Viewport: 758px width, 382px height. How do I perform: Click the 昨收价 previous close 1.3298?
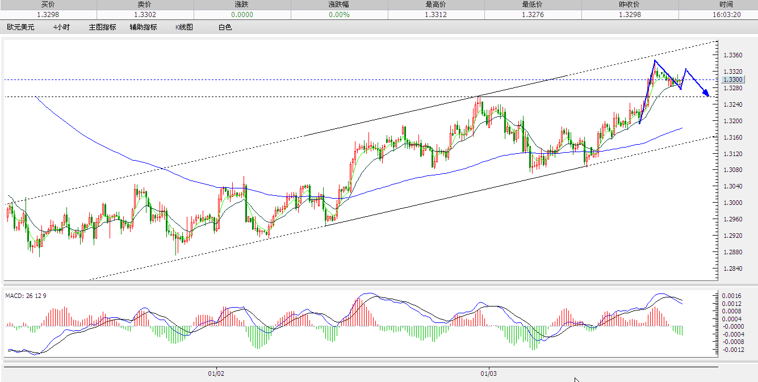click(630, 15)
